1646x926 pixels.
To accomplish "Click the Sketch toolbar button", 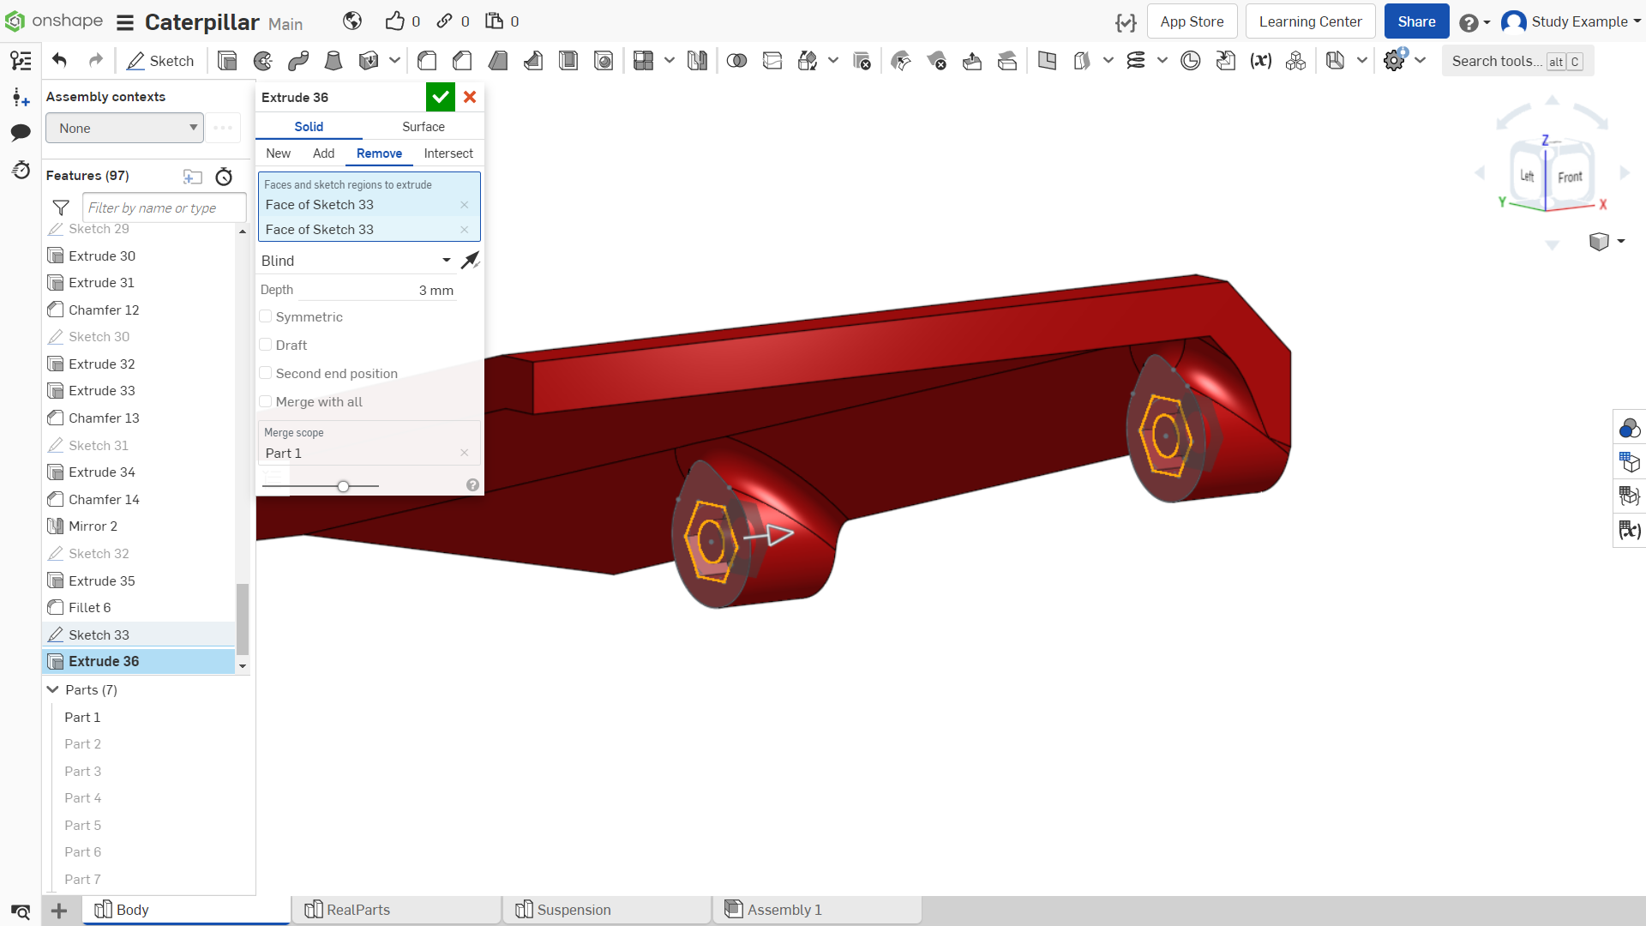I will tap(160, 61).
